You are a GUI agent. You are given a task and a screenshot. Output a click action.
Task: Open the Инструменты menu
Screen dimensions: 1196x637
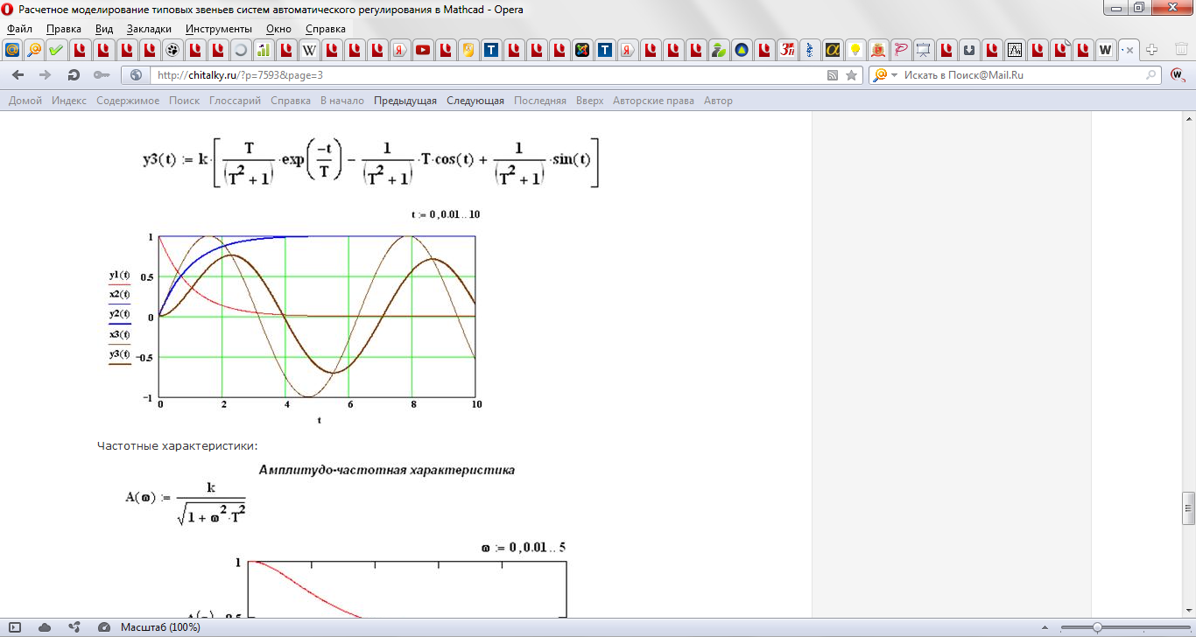tap(219, 29)
